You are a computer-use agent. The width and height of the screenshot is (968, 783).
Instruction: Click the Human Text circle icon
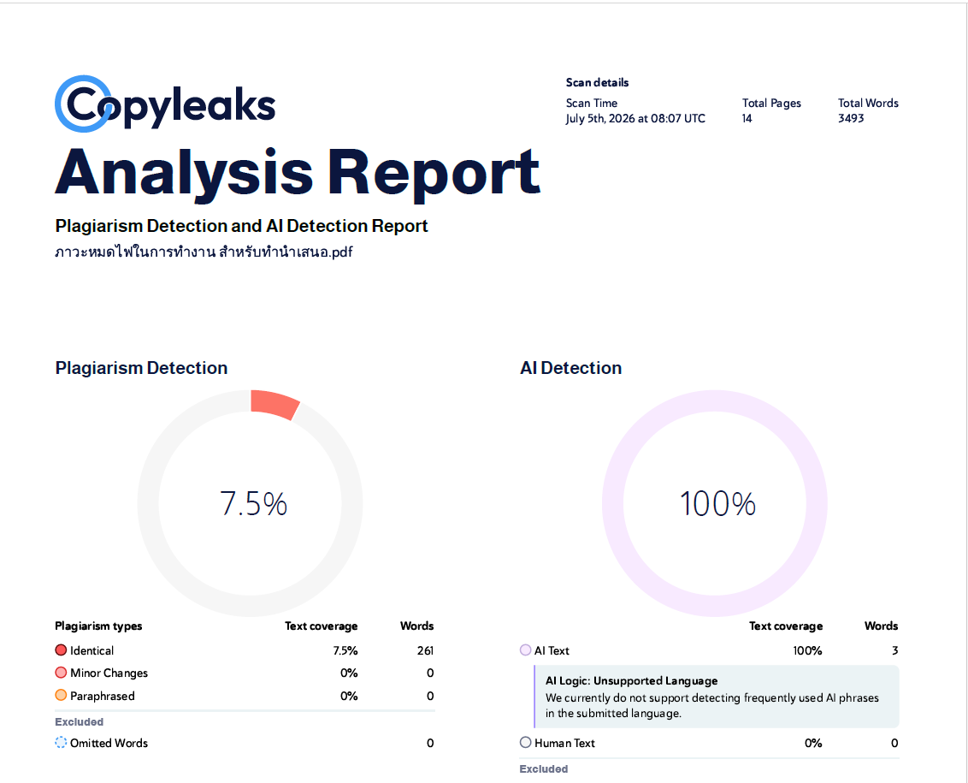click(x=525, y=742)
